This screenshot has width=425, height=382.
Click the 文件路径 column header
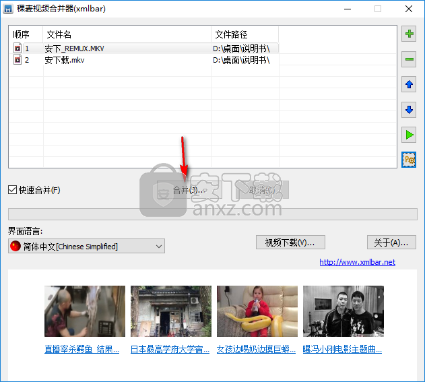click(x=245, y=34)
